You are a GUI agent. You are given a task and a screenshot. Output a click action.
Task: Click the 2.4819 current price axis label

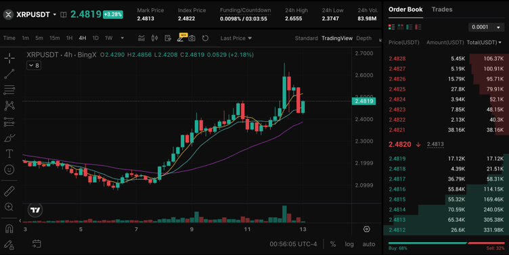364,101
